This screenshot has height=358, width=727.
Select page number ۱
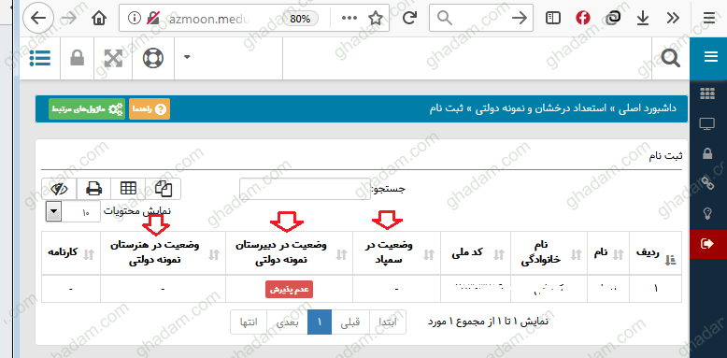point(320,322)
